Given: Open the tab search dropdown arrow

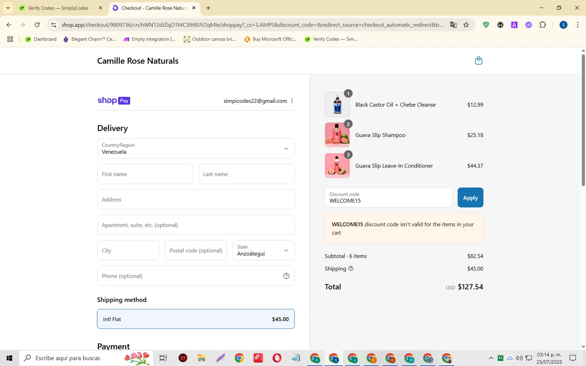Looking at the screenshot, I should [x=8, y=8].
